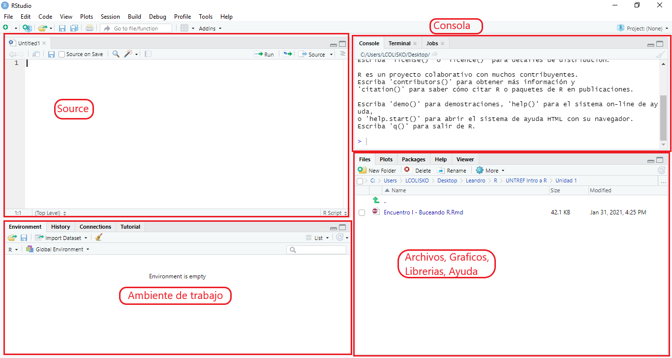This screenshot has width=672, height=358.
Task: Click the Show in new window icon in Source pane
Action: [x=36, y=54]
